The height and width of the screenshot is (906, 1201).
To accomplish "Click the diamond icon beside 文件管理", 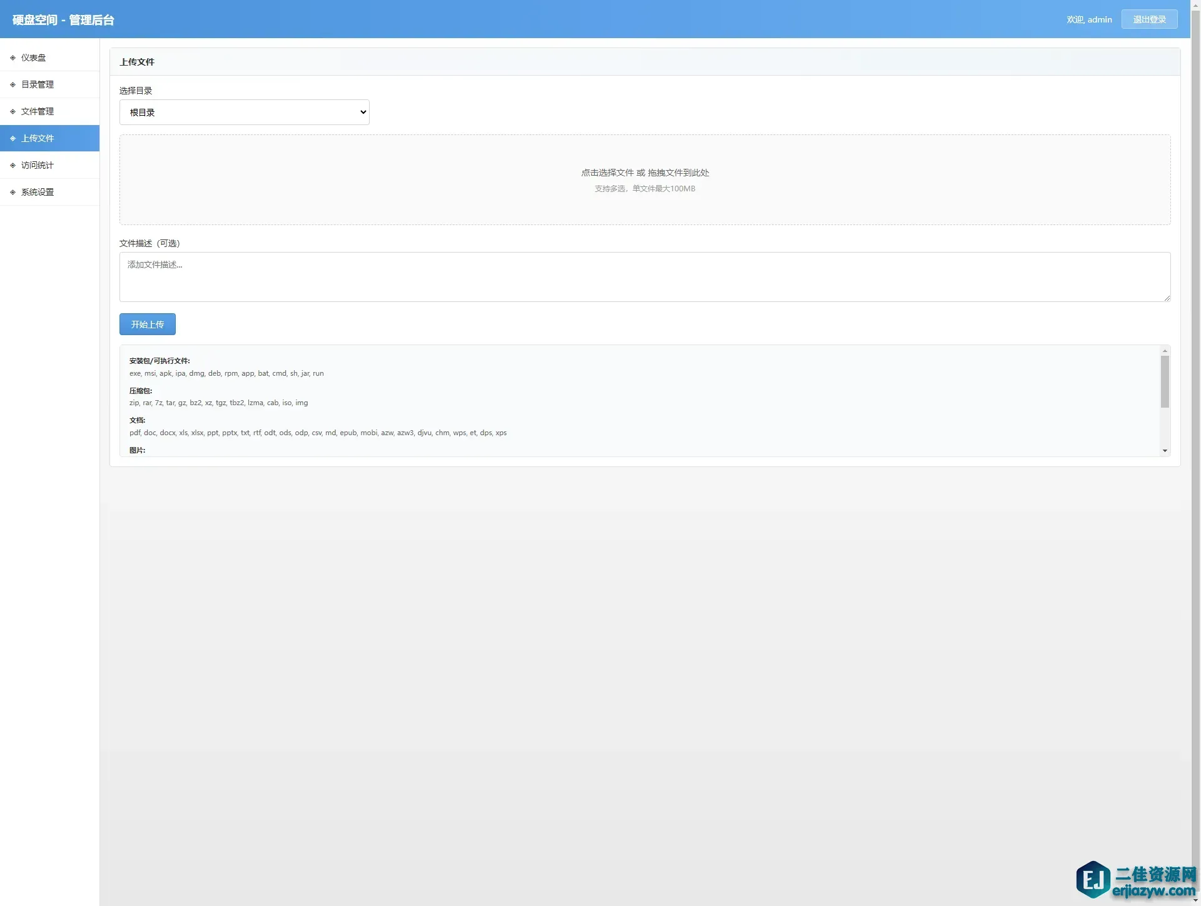I will [x=13, y=111].
